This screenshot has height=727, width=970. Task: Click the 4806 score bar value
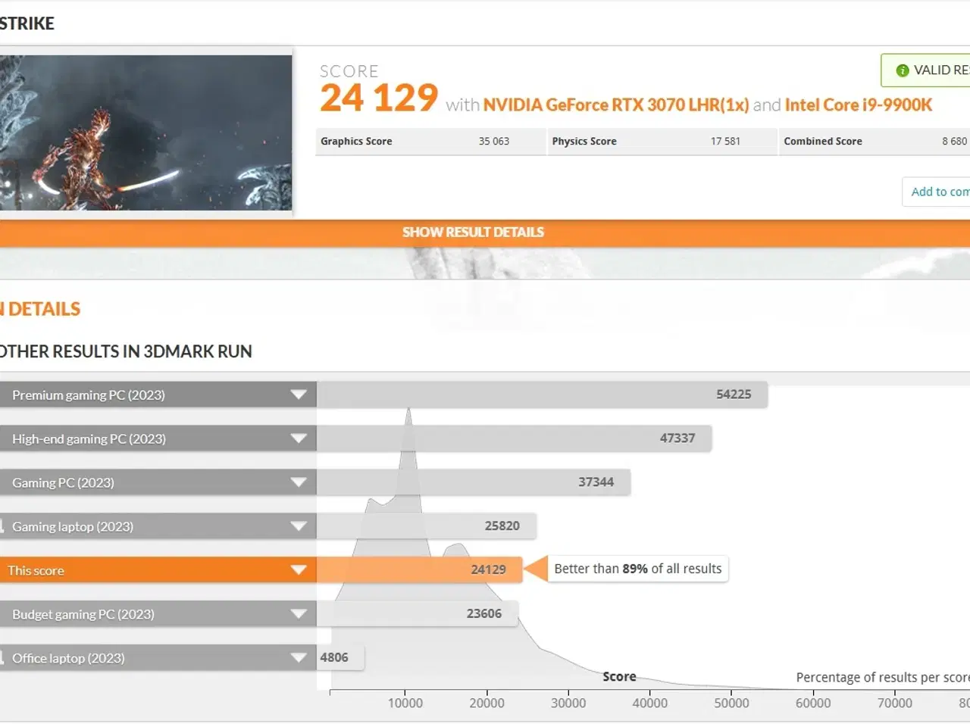(334, 657)
